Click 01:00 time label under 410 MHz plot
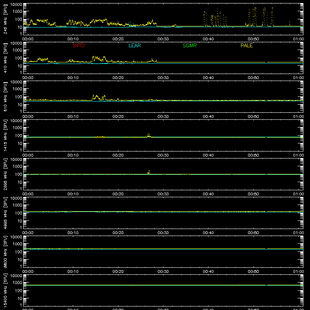The height and width of the screenshot is (310, 310). [298, 78]
